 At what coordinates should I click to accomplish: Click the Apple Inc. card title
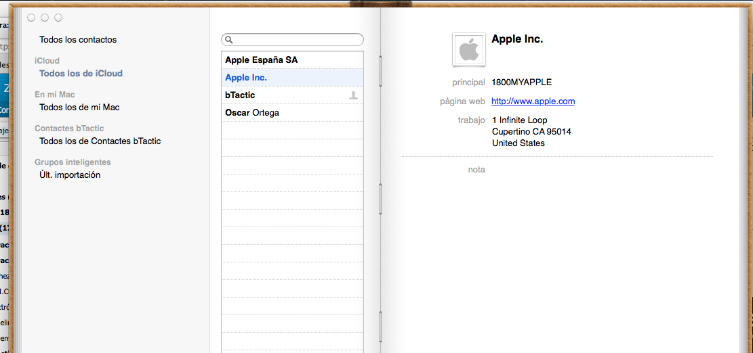[x=517, y=39]
